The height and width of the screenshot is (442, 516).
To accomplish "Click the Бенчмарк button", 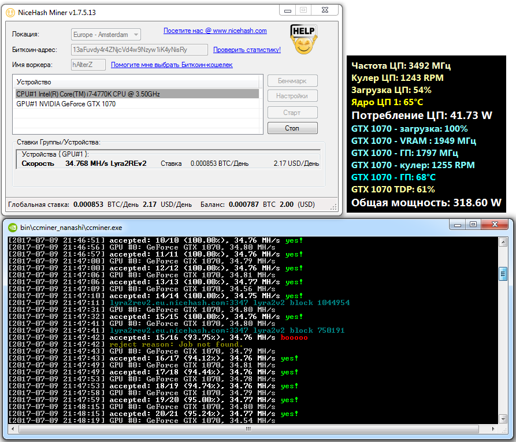I will pos(292,81).
